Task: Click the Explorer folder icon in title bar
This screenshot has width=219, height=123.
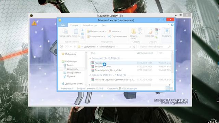Action: (x=60, y=20)
